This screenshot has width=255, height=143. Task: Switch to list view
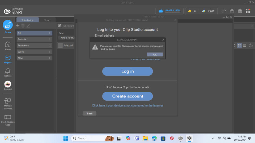[245, 45]
